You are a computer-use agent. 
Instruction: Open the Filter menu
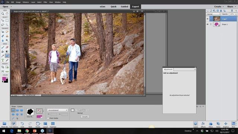45,2
